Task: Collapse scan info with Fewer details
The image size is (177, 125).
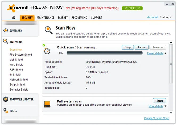Action: (155, 53)
